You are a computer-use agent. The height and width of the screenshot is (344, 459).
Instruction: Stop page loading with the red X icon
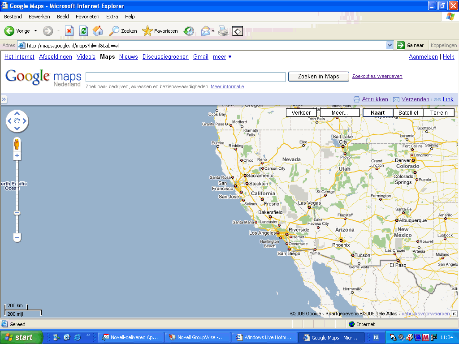click(x=69, y=31)
